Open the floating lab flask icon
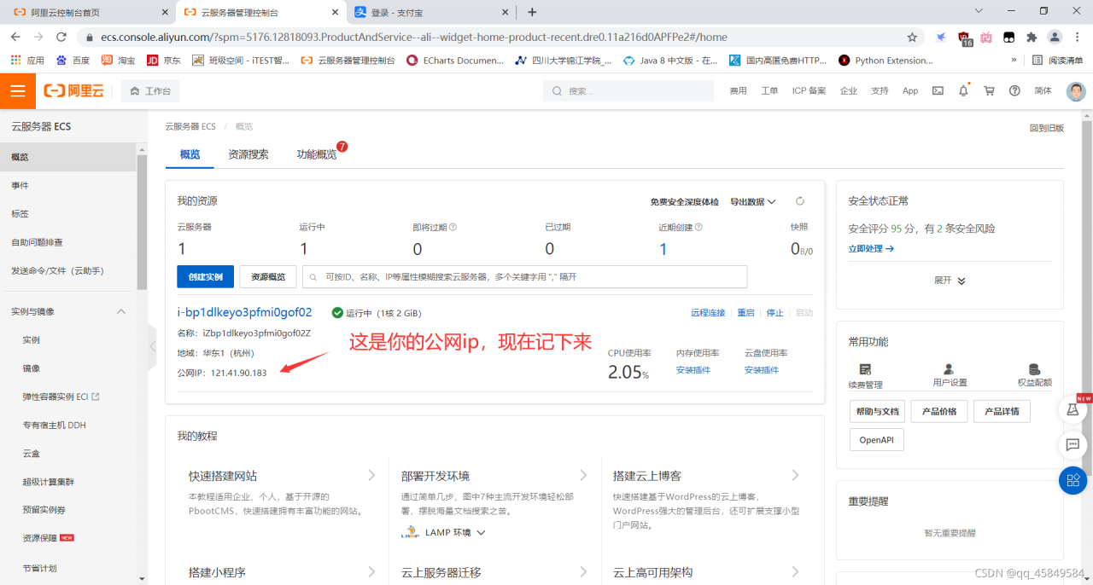 point(1073,410)
